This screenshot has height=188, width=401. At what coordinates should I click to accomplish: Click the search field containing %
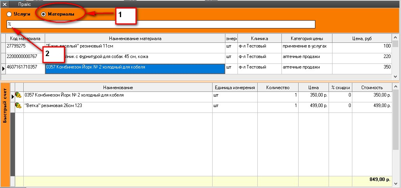(160, 25)
